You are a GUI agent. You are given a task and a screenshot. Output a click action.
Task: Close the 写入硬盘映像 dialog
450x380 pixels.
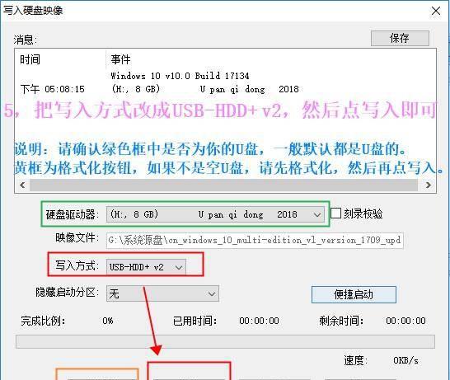pos(436,12)
